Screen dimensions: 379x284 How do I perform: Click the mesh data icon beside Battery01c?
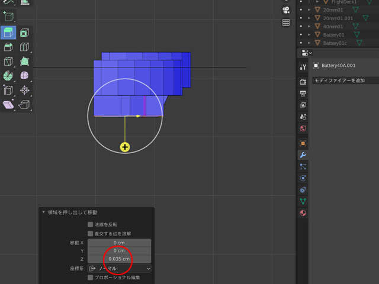359,43
